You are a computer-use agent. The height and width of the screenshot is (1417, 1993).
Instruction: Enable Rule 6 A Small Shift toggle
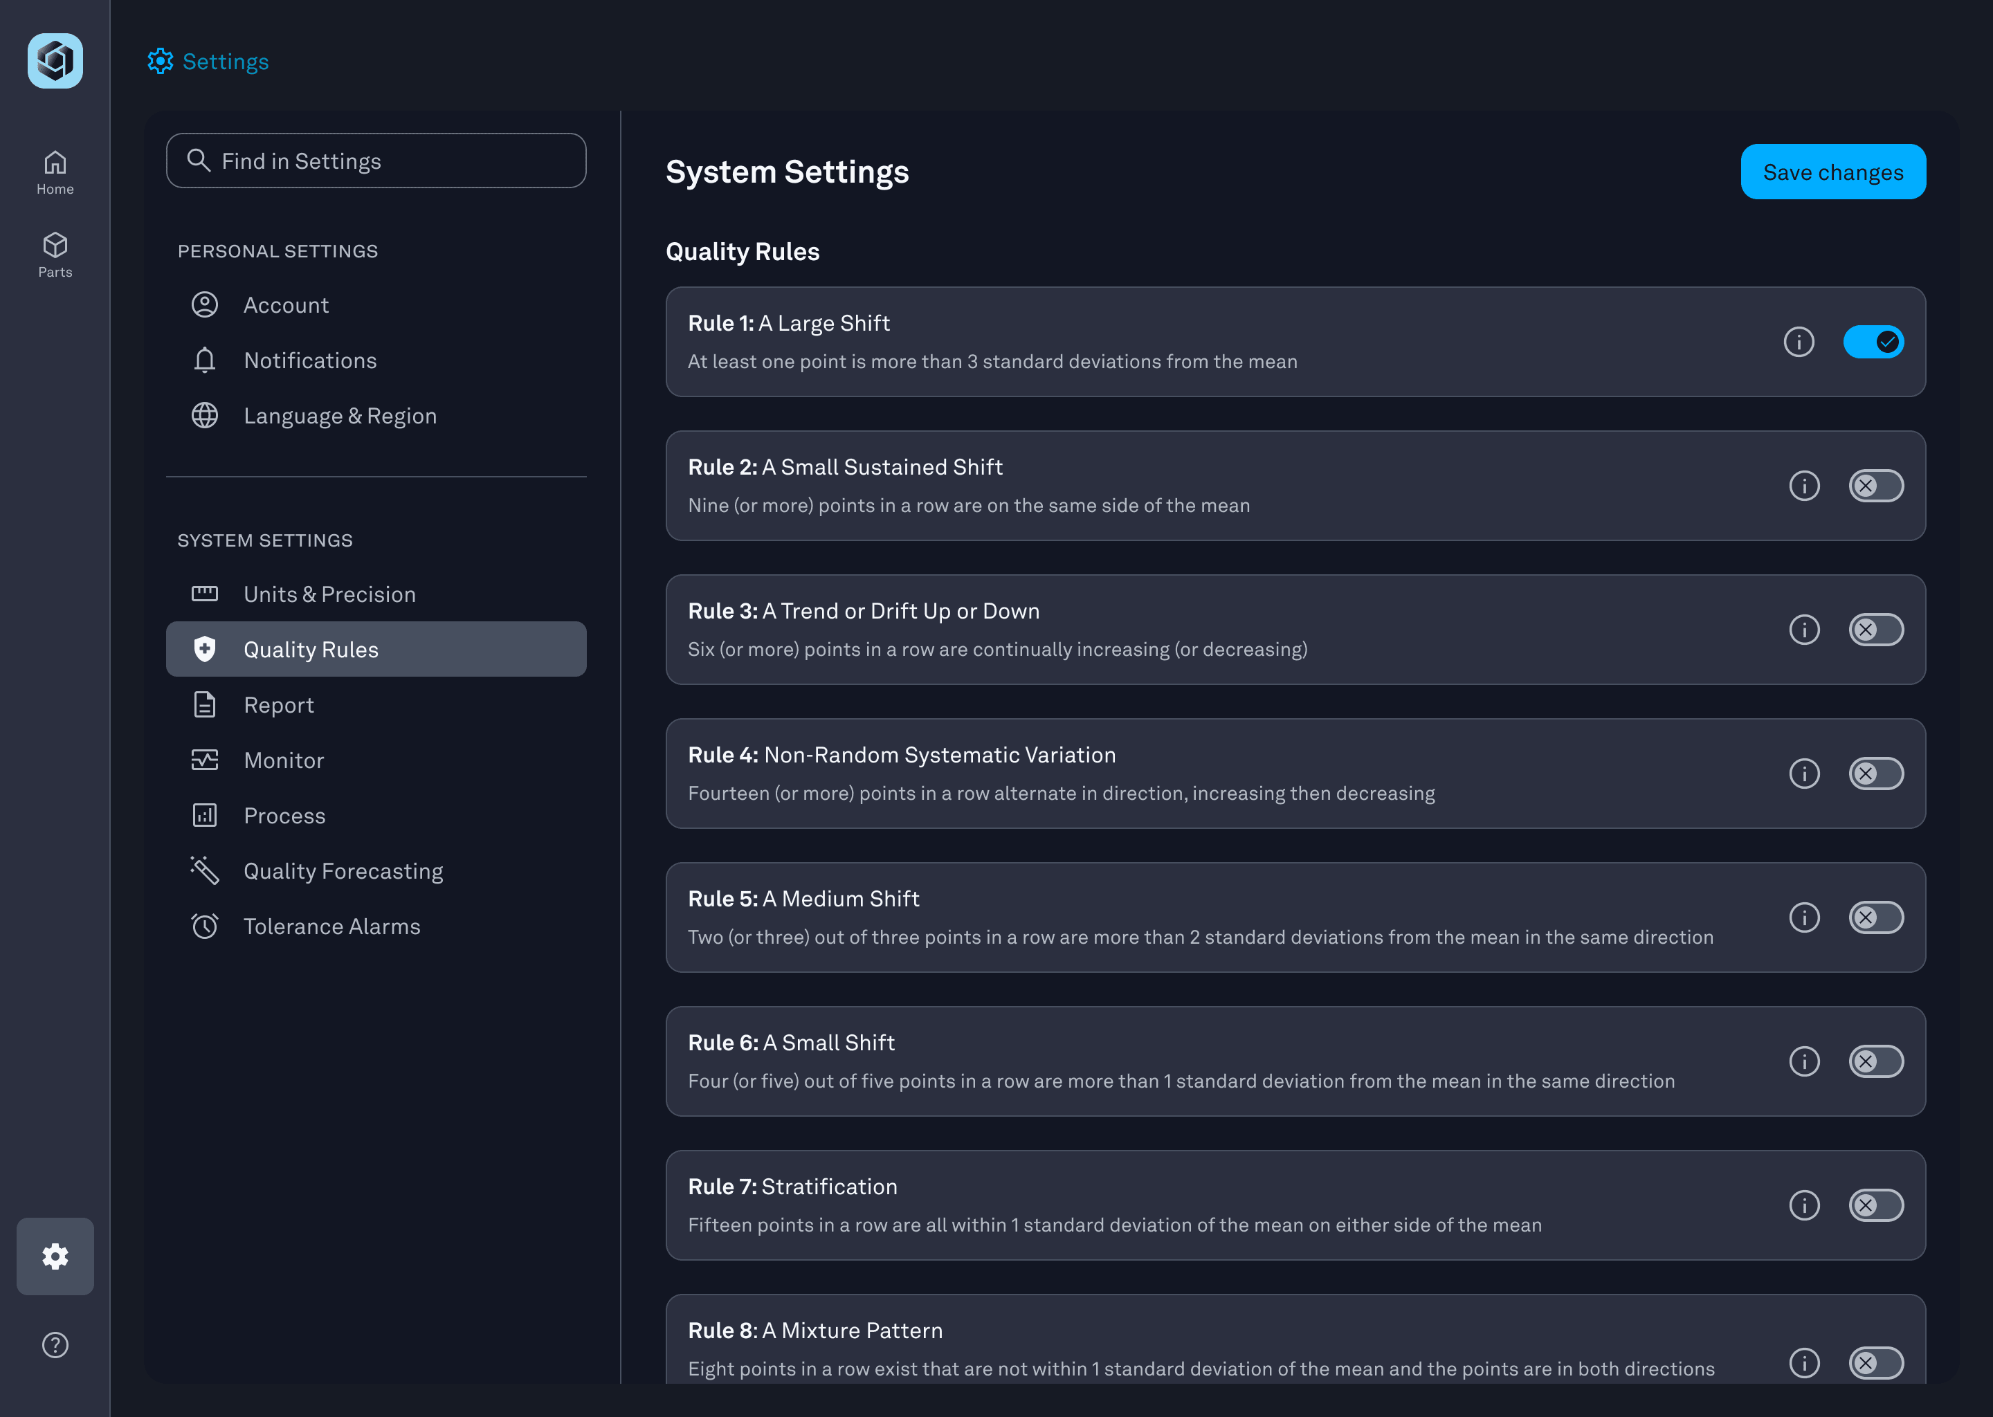pyautogui.click(x=1875, y=1062)
